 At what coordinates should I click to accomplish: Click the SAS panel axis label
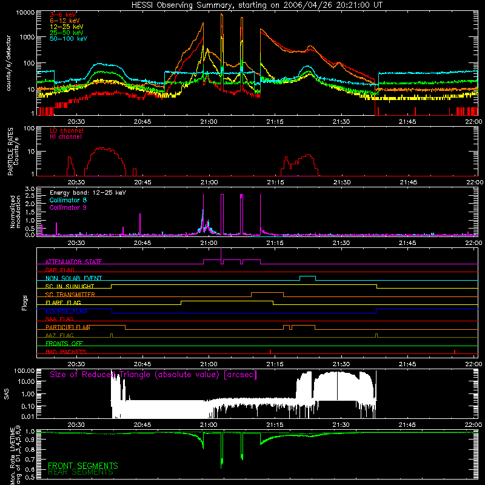point(7,394)
